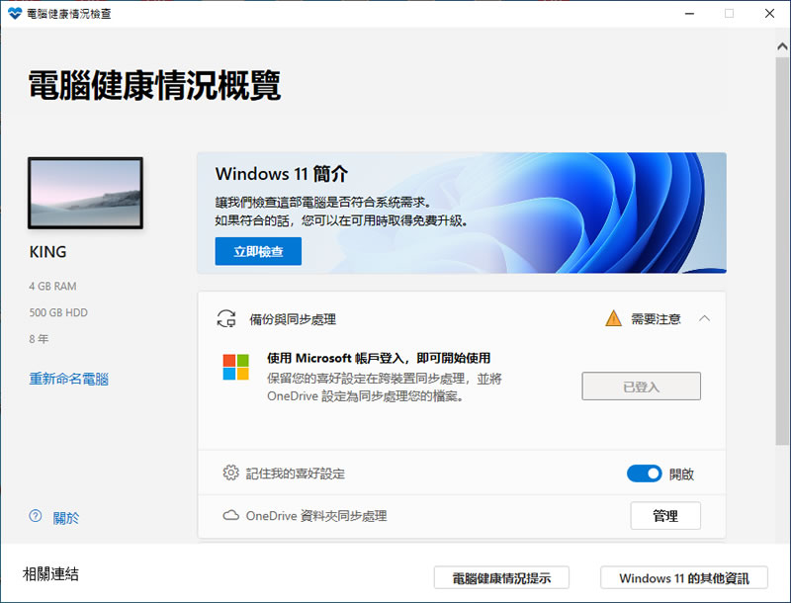Viewport: 791px width, 603px height.
Task: Click the question mark icon beside 關於
Action: tap(36, 516)
